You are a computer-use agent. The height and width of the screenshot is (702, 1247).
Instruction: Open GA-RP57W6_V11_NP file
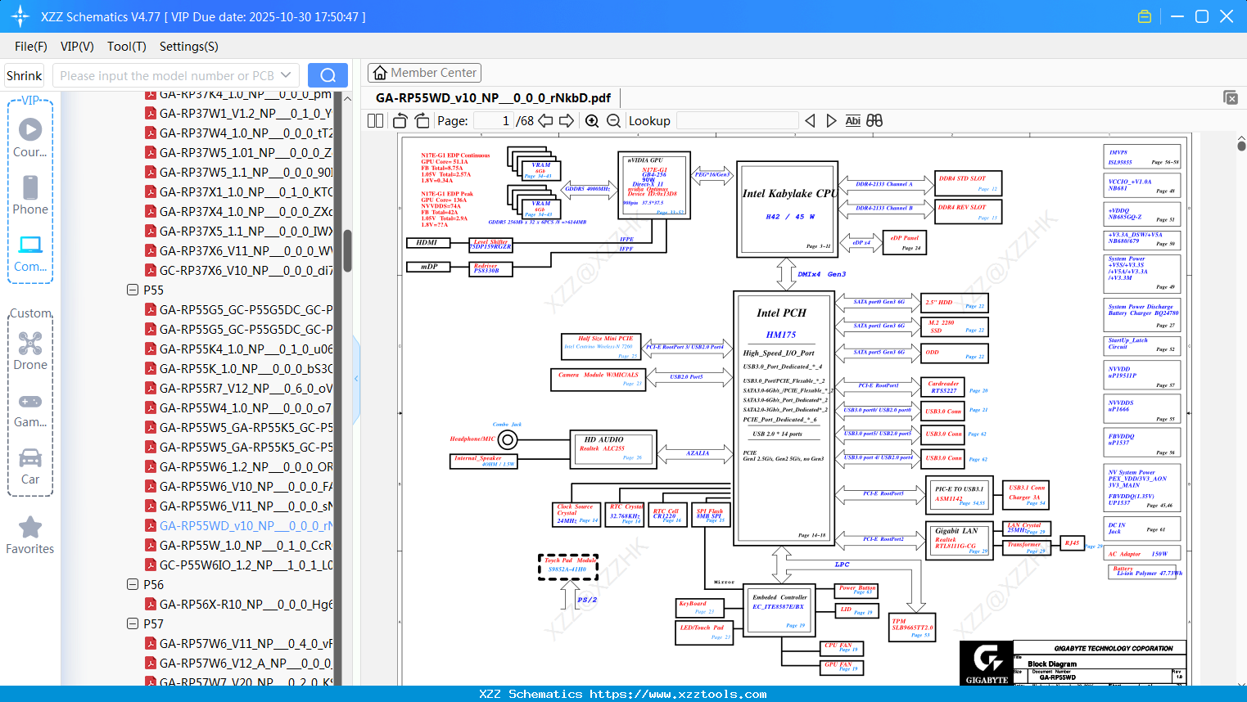coord(246,643)
